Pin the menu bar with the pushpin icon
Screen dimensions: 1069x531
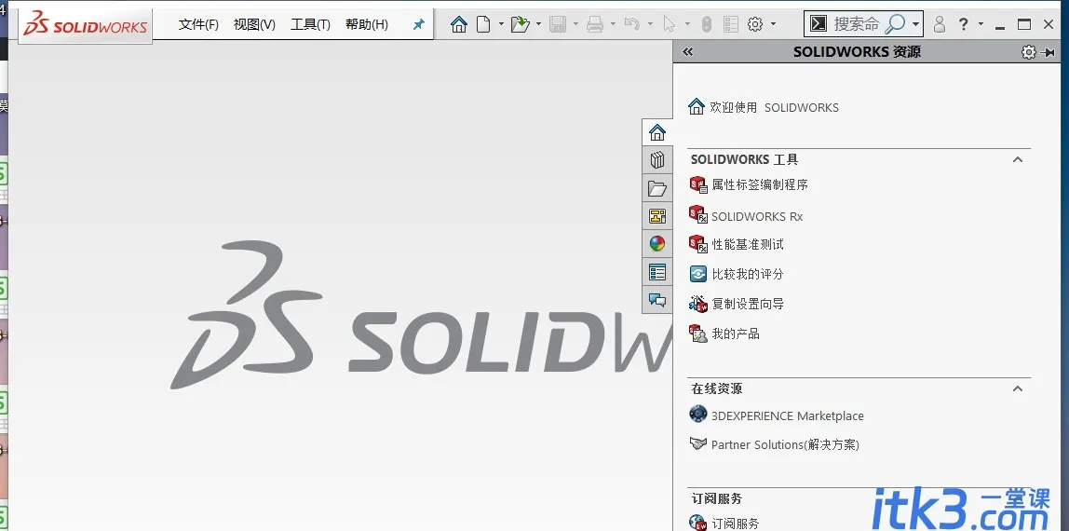[419, 24]
